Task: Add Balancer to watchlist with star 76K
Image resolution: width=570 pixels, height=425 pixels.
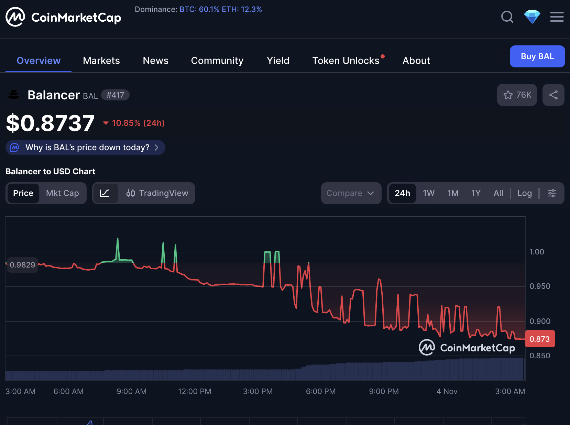Action: pyautogui.click(x=517, y=95)
